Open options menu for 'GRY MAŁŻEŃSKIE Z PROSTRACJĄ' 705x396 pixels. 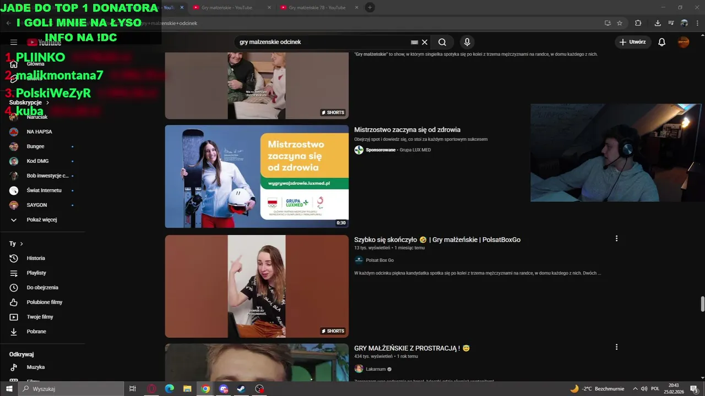coord(616,347)
